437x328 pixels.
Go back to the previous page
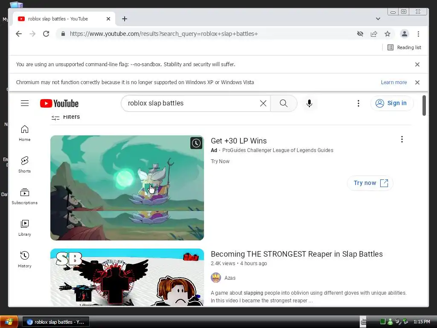(19, 34)
